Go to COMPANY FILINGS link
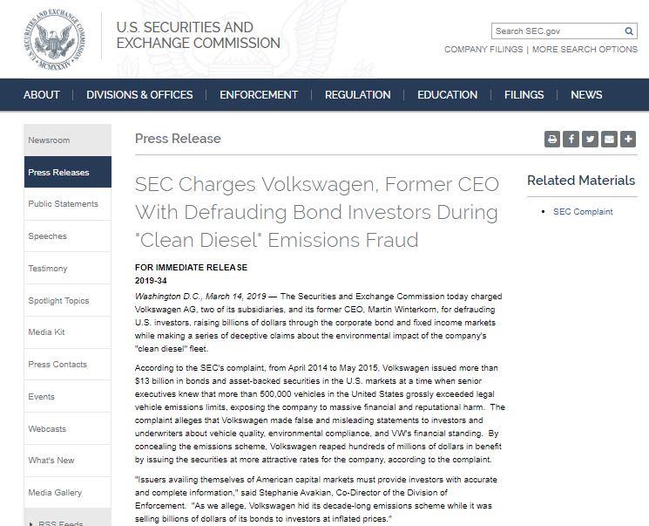Image resolution: width=649 pixels, height=526 pixels. [483, 50]
